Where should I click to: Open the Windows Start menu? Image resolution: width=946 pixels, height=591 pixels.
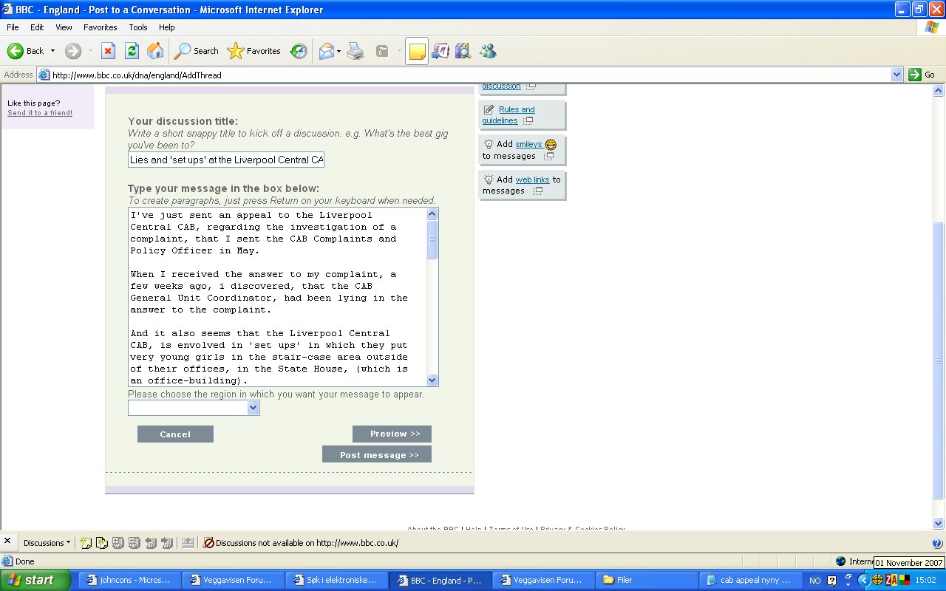[35, 580]
